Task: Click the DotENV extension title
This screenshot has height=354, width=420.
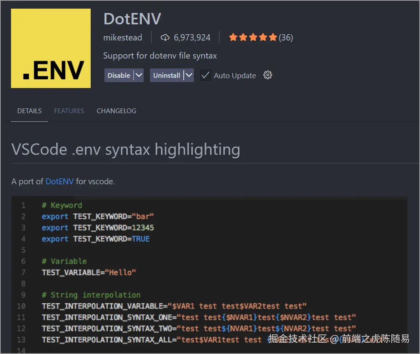Action: pyautogui.click(x=132, y=19)
